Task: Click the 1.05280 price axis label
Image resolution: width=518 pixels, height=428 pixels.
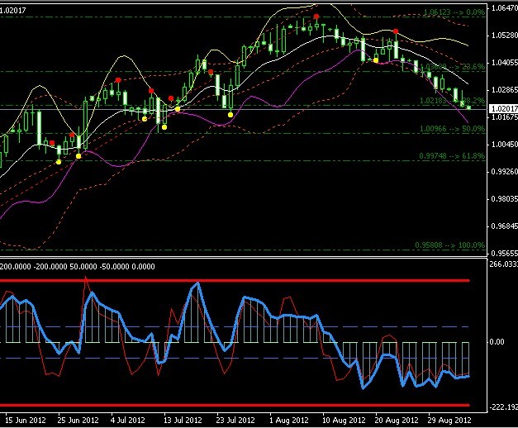Action: click(505, 36)
